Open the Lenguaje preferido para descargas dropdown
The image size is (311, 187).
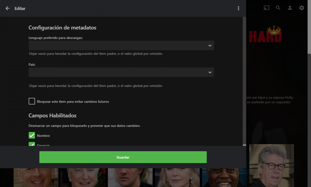[x=121, y=45]
